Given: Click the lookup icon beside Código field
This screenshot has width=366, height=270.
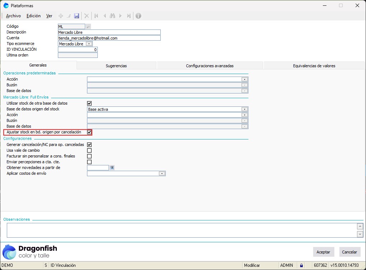Looking at the screenshot, I should tap(88, 26).
